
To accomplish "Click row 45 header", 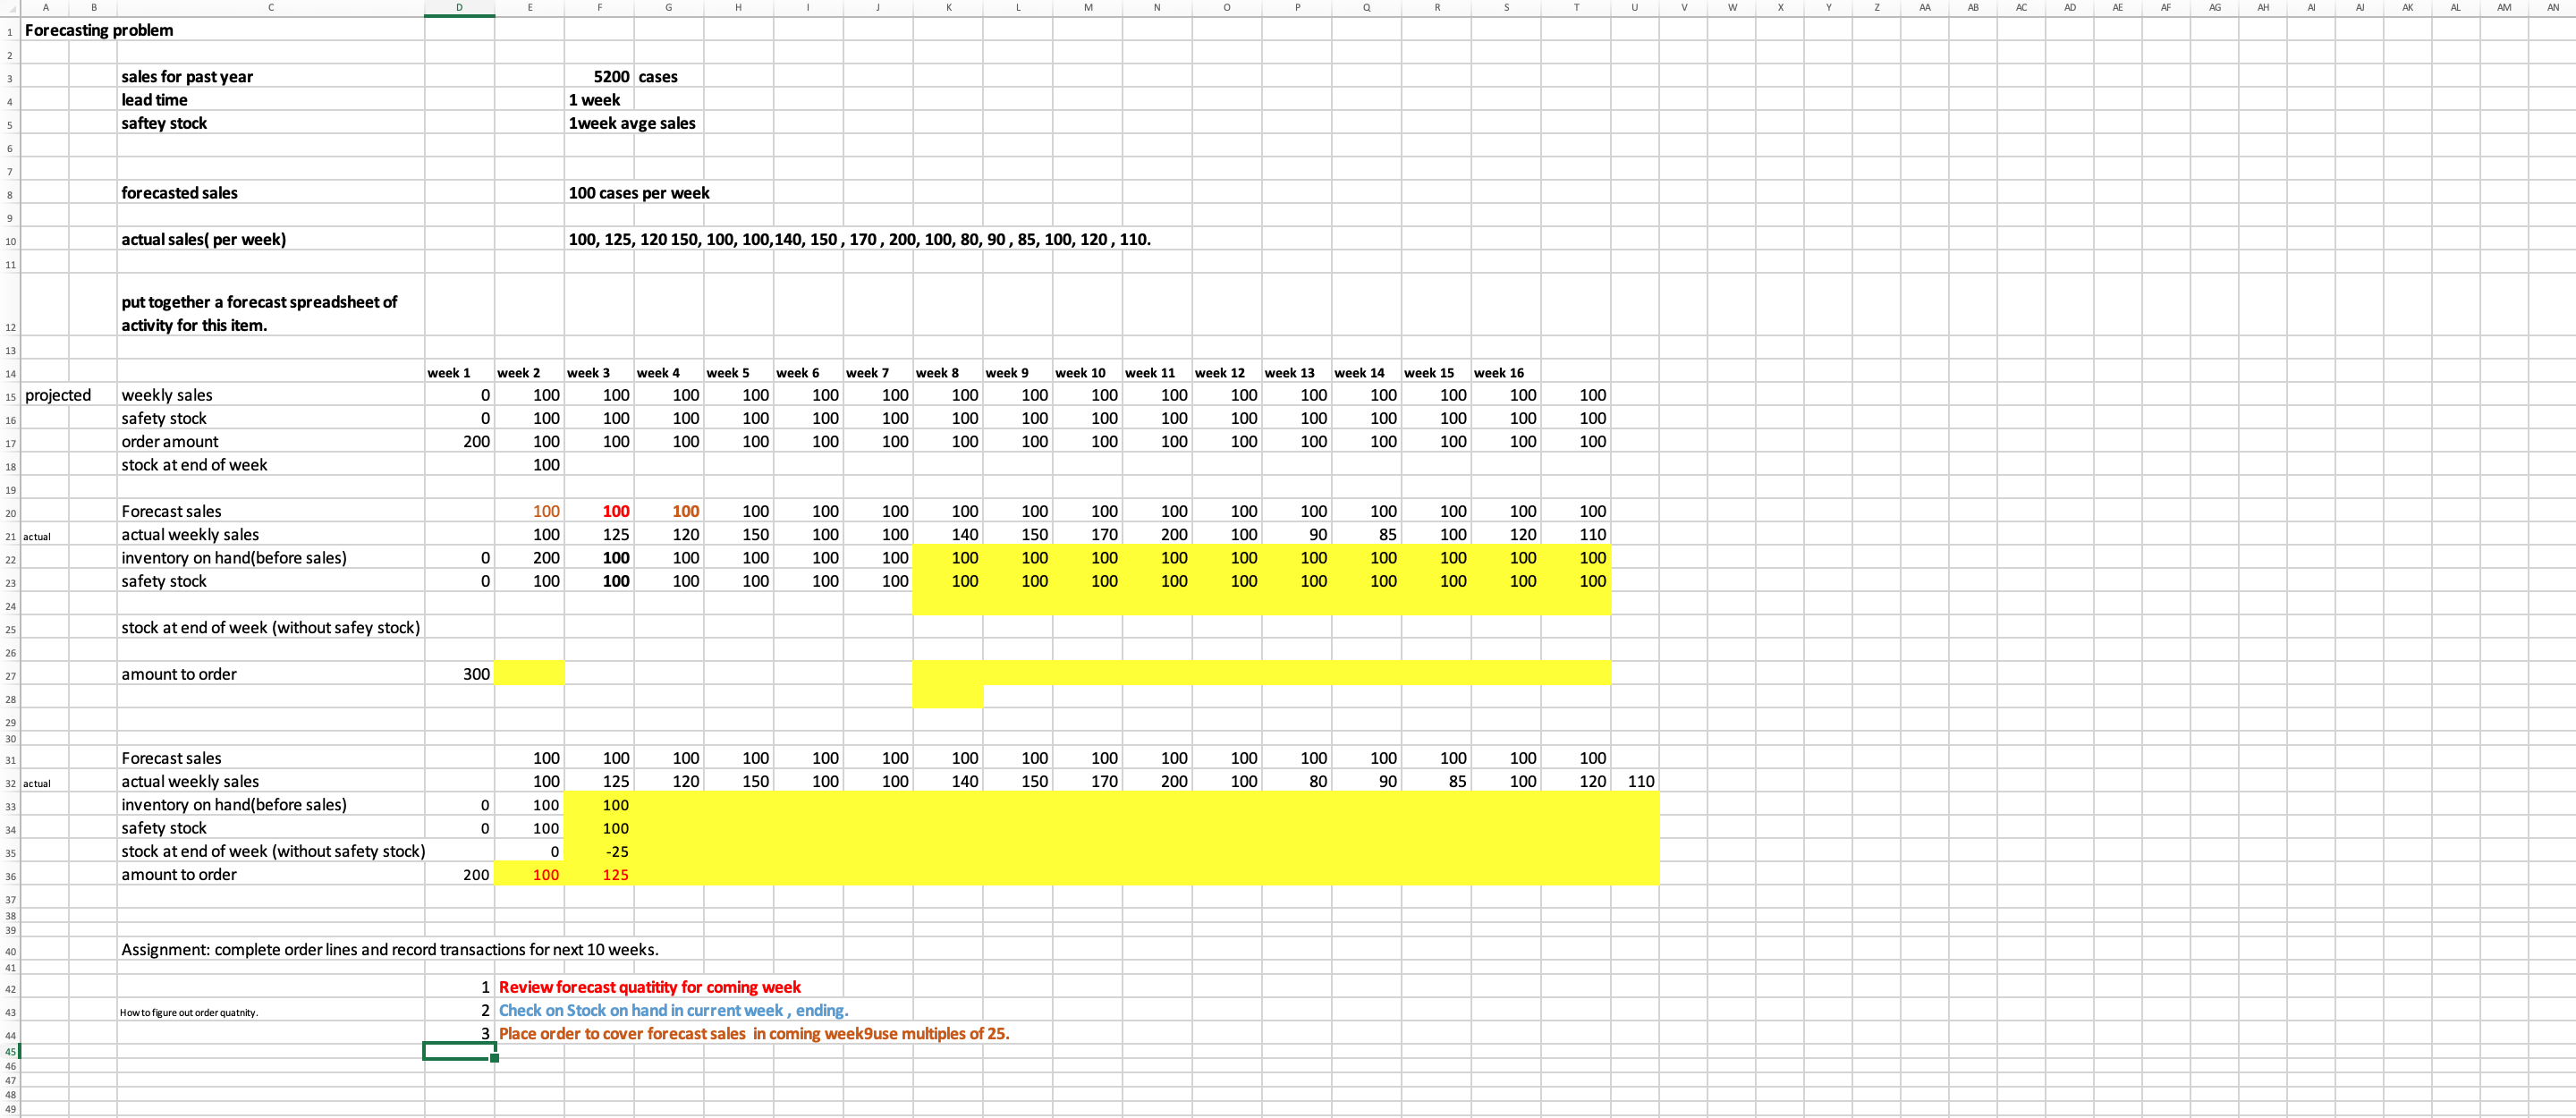I will pyautogui.click(x=10, y=1051).
